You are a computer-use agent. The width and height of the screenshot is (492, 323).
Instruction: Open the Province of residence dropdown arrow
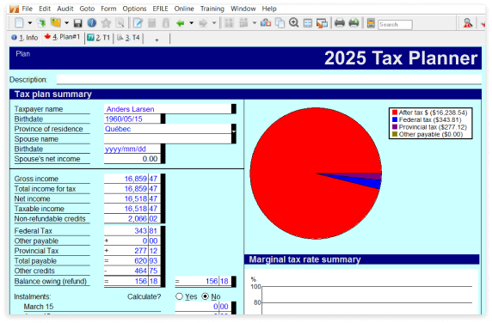234,131
